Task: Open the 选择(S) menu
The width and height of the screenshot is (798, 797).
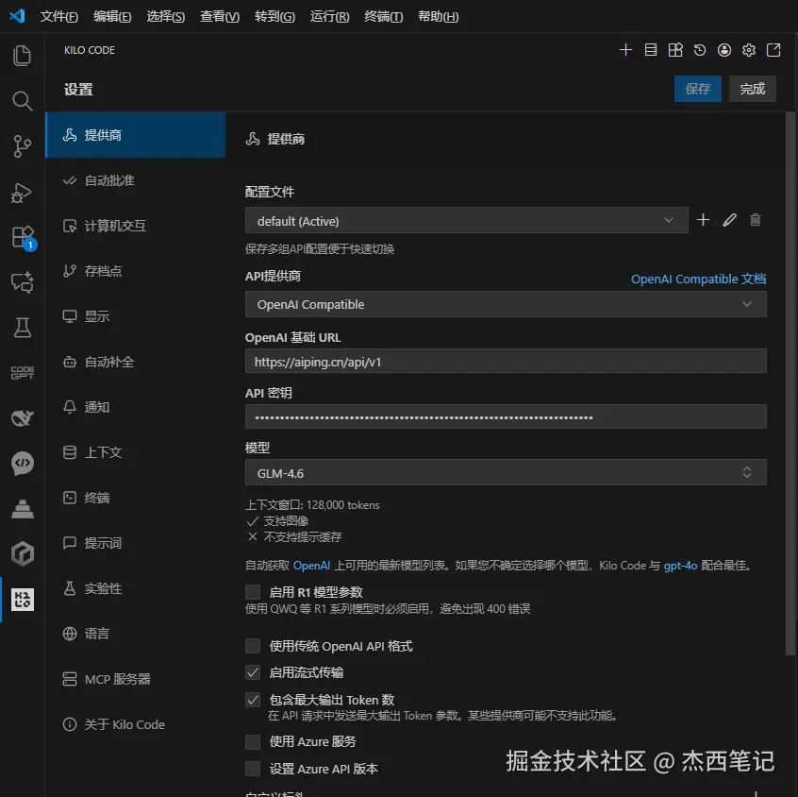Action: click(165, 16)
